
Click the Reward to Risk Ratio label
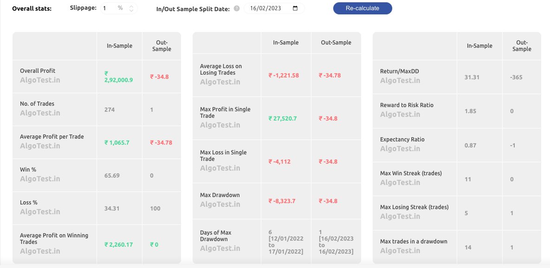(407, 105)
